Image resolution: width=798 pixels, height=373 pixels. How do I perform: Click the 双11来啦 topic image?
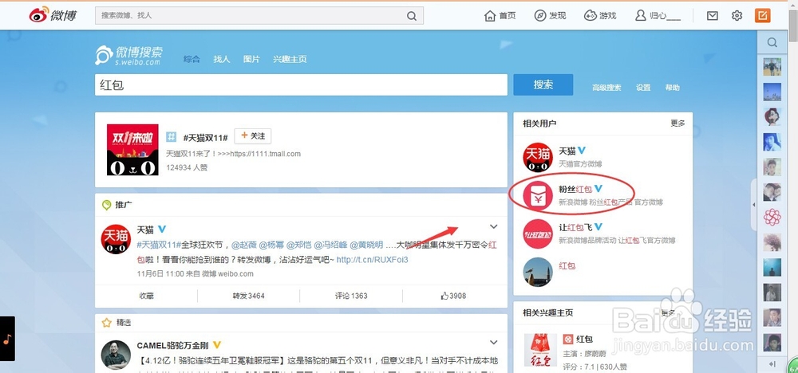pos(132,150)
